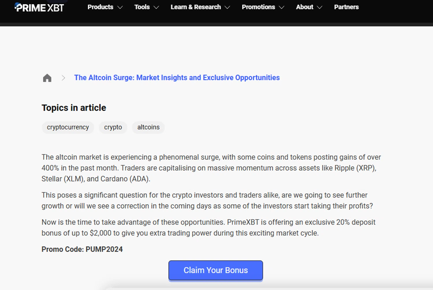Expand the Products dropdown chevron
The image size is (433, 290).
tap(120, 7)
